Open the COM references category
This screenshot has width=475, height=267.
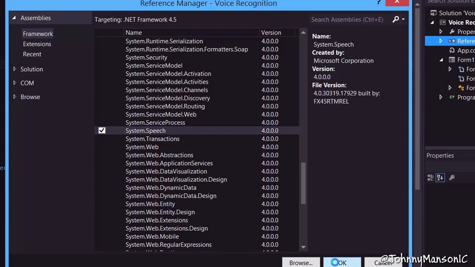pos(27,83)
